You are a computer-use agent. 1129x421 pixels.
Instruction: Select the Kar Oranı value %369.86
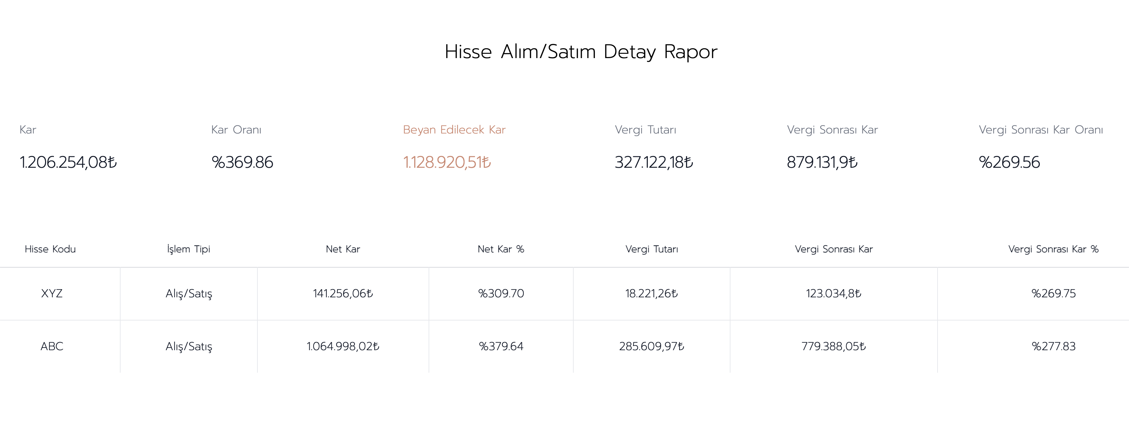[x=242, y=162]
